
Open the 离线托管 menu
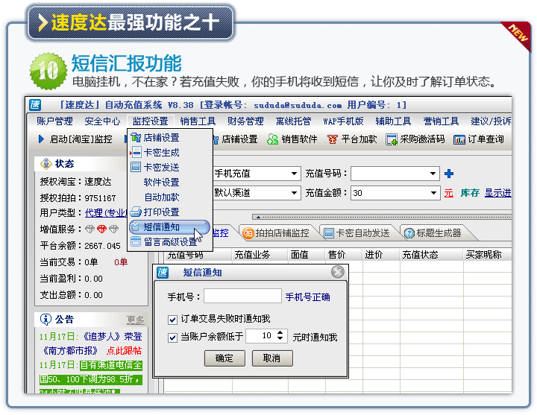294,121
